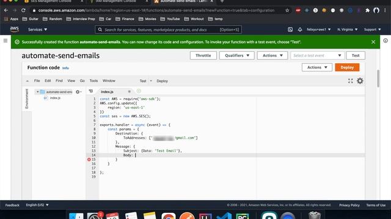Viewport: 391px width, 219px height.
Task: Click the page vertical scrollbar
Action: tap(378, 78)
